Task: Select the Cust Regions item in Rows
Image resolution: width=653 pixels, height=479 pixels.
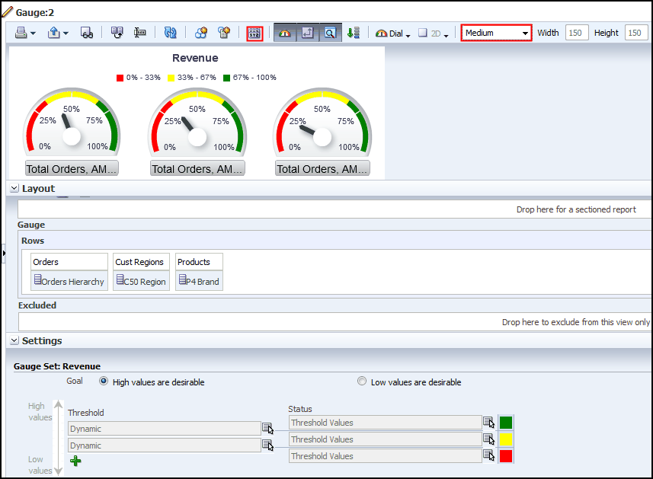Action: pos(140,262)
